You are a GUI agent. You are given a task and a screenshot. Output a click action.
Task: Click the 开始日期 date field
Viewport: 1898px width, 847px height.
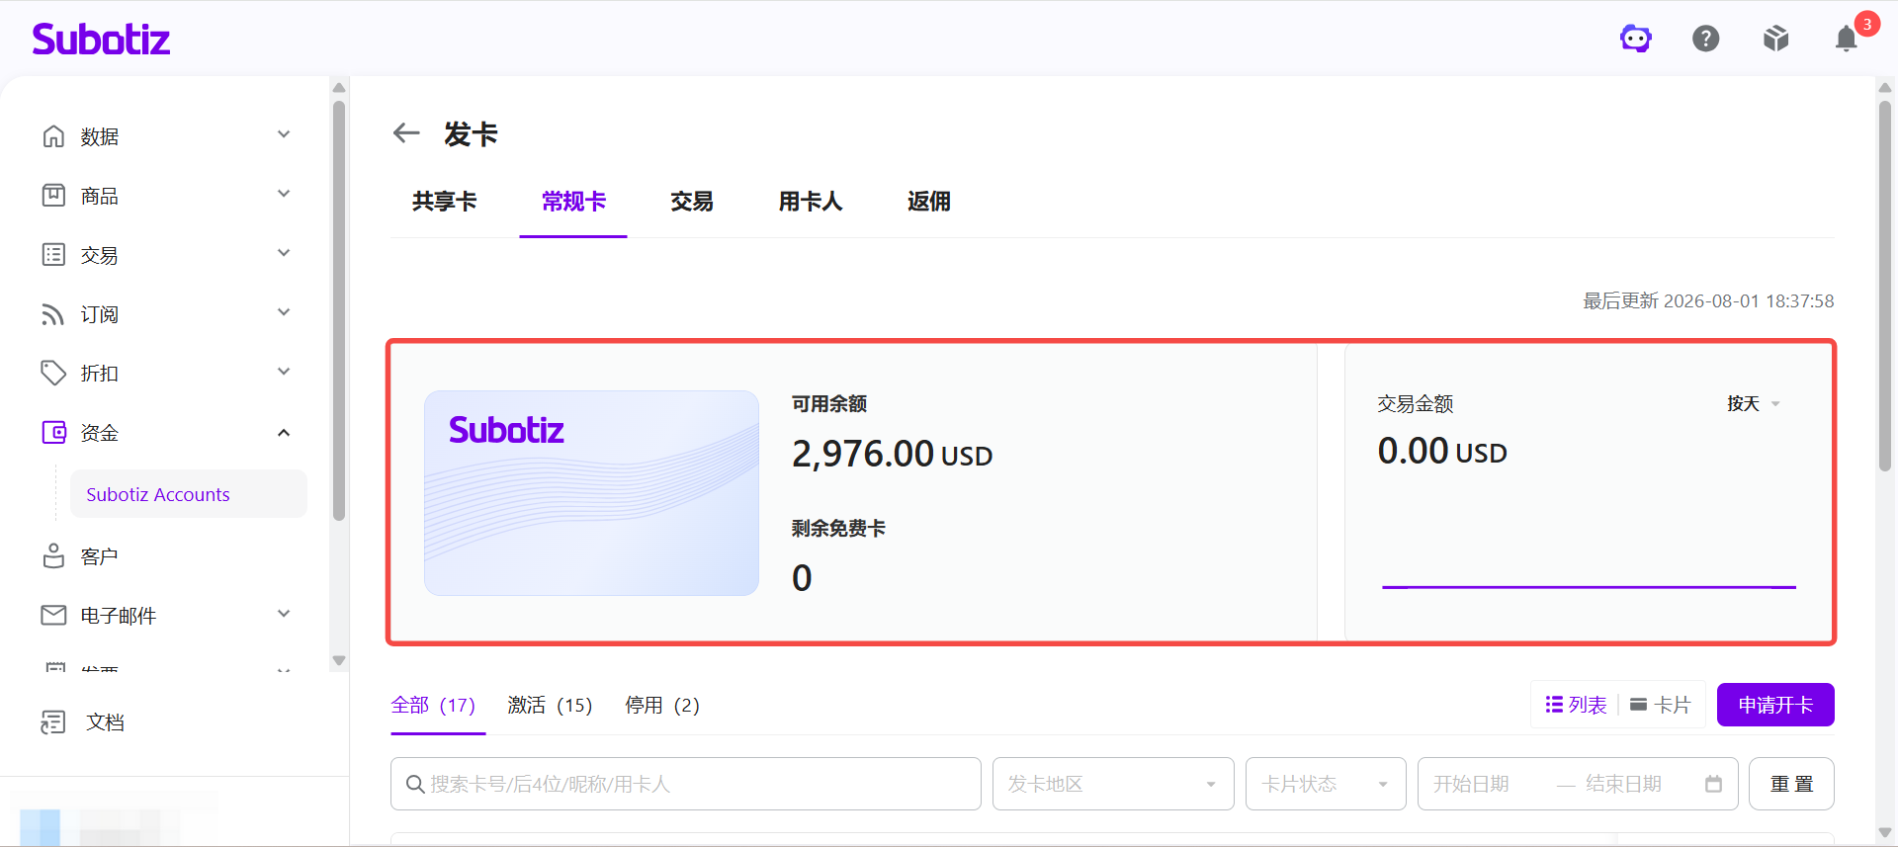point(1472,784)
